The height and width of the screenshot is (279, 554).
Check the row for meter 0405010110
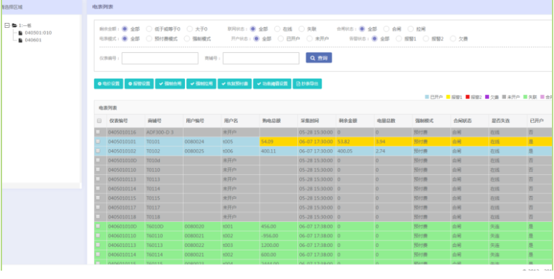click(x=98, y=170)
